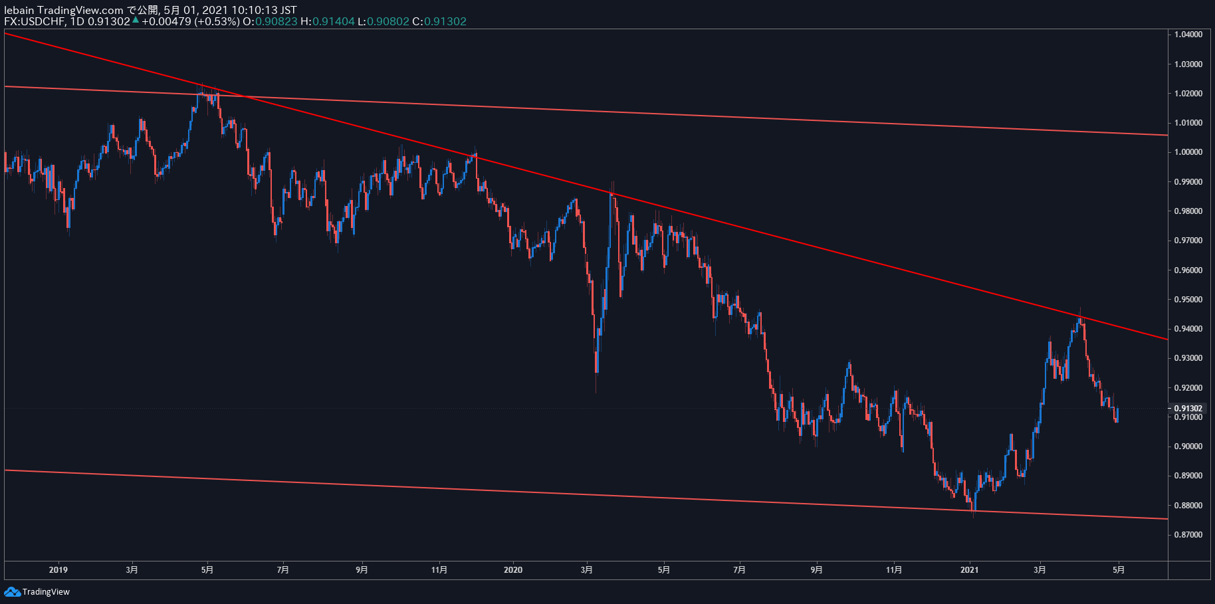
Task: Click the current price label 0.91302 on axis
Action: pyautogui.click(x=1188, y=408)
